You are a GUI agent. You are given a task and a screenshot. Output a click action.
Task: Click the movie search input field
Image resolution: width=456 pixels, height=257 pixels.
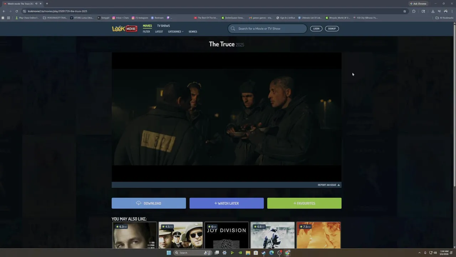(x=268, y=29)
